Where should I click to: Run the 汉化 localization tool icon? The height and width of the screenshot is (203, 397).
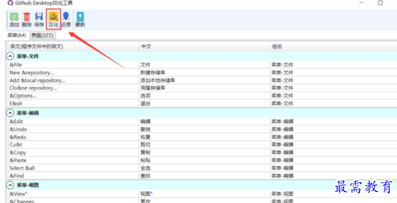tap(53, 20)
